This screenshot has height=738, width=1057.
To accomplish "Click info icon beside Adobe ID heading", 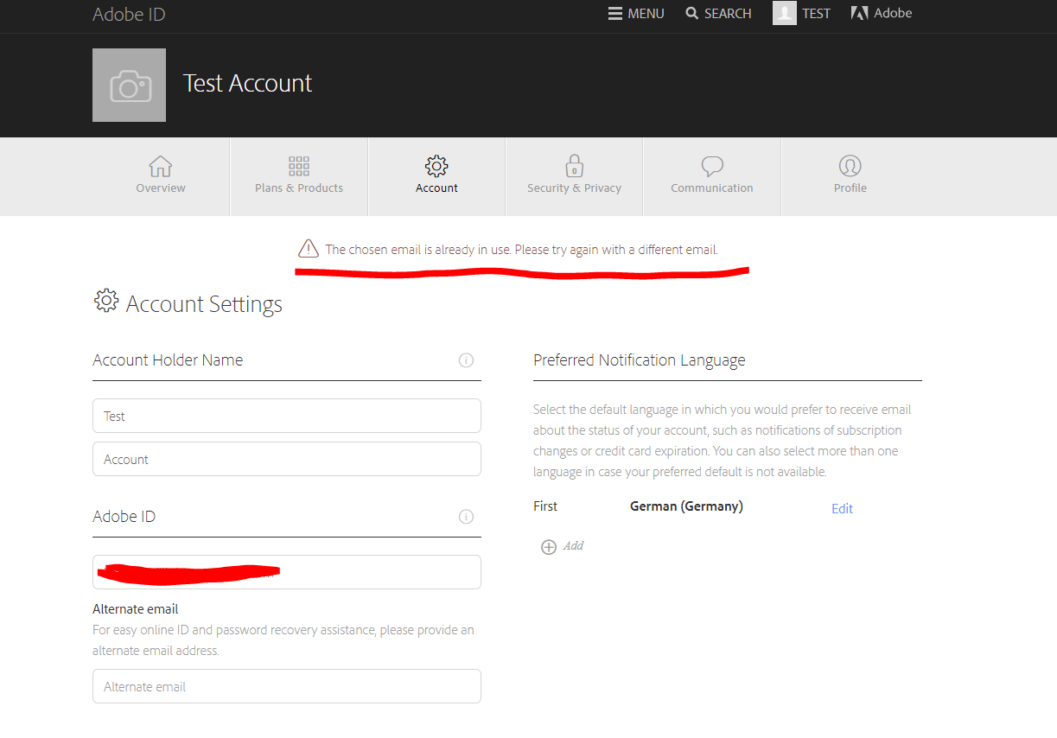I will 466,517.
